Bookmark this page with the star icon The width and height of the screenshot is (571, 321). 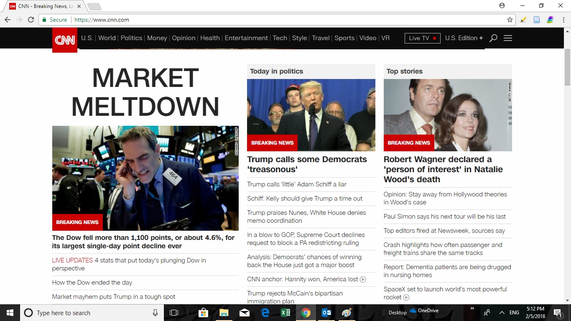click(510, 20)
